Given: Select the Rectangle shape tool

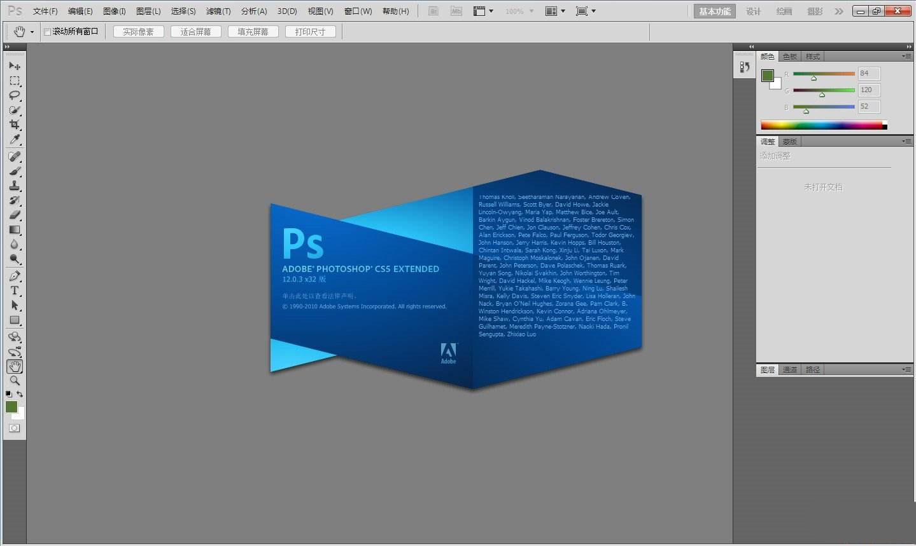Looking at the screenshot, I should 15,320.
